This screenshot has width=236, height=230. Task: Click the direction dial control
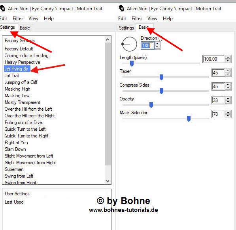click(x=129, y=44)
